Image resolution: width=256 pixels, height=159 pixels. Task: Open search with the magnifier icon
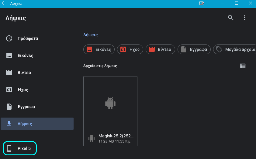tap(230, 17)
